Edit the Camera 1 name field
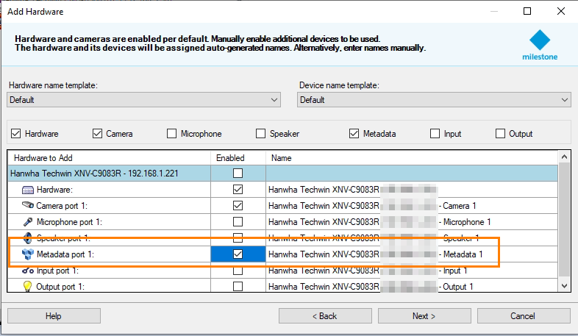 pyautogui.click(x=412, y=206)
